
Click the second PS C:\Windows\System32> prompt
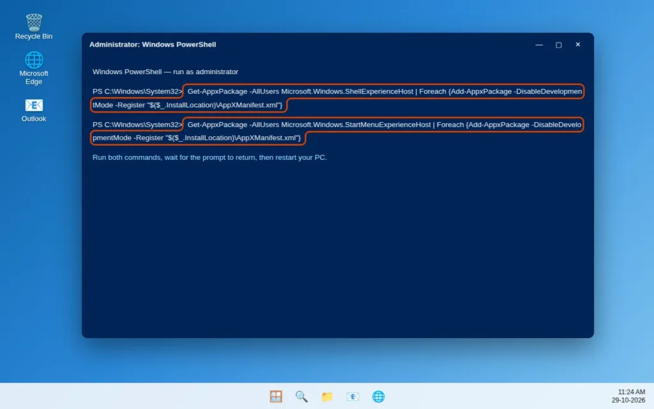(137, 125)
